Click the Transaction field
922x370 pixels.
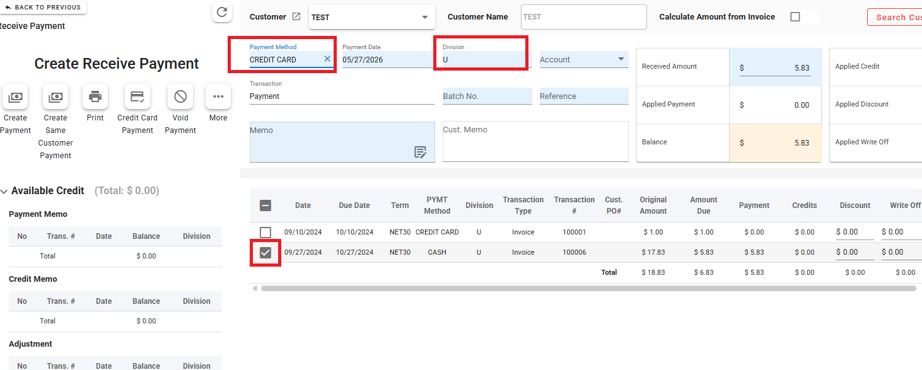(342, 96)
